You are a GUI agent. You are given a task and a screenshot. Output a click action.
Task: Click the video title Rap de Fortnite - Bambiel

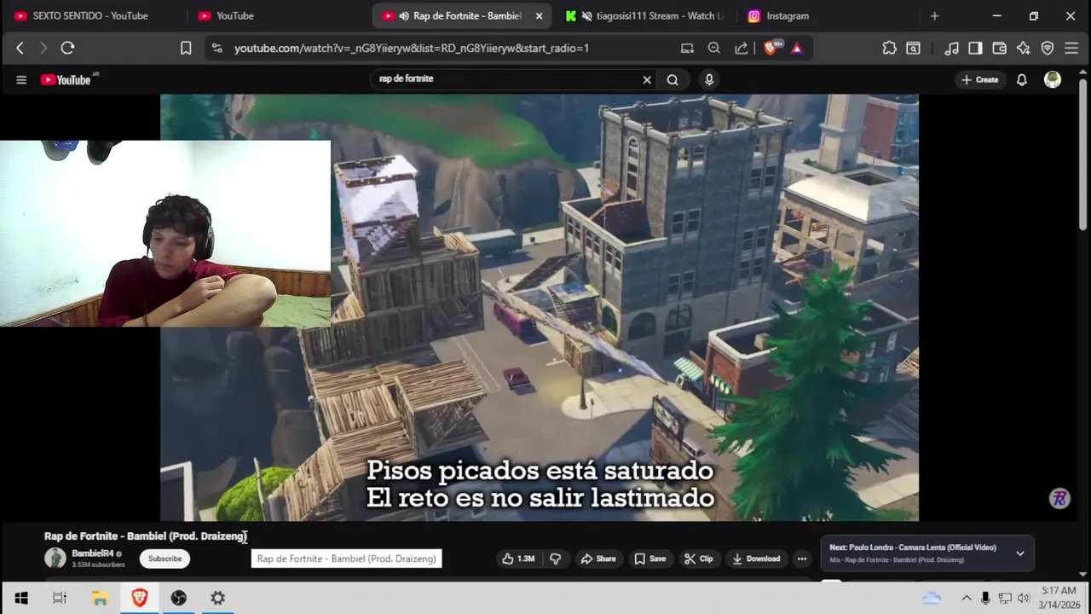tap(145, 536)
